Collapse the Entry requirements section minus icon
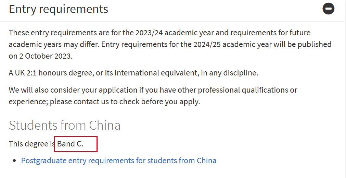Image resolution: width=346 pixels, height=178 pixels. pos(328,9)
